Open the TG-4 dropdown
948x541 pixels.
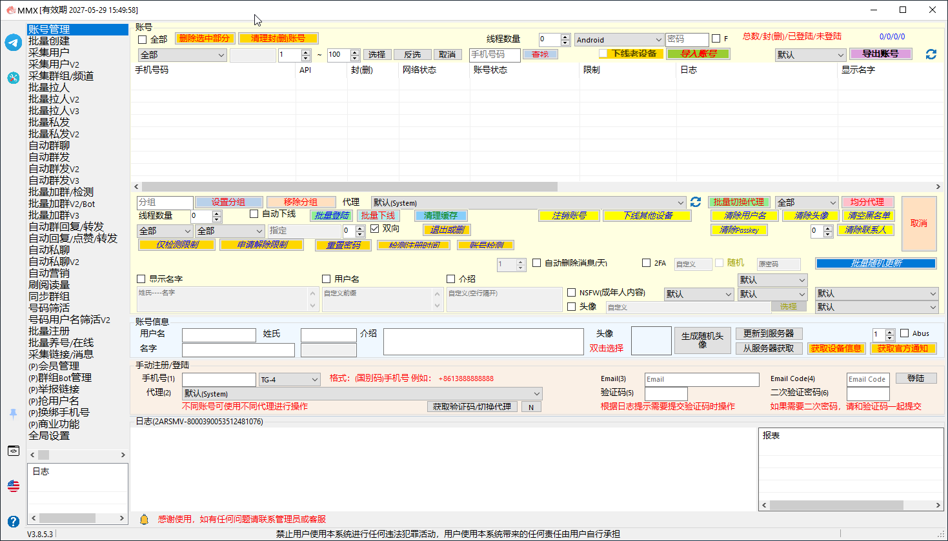[290, 380]
